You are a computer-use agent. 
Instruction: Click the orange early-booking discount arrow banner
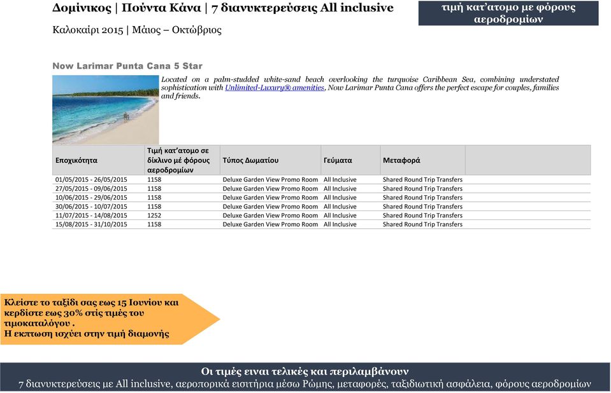coord(110,319)
